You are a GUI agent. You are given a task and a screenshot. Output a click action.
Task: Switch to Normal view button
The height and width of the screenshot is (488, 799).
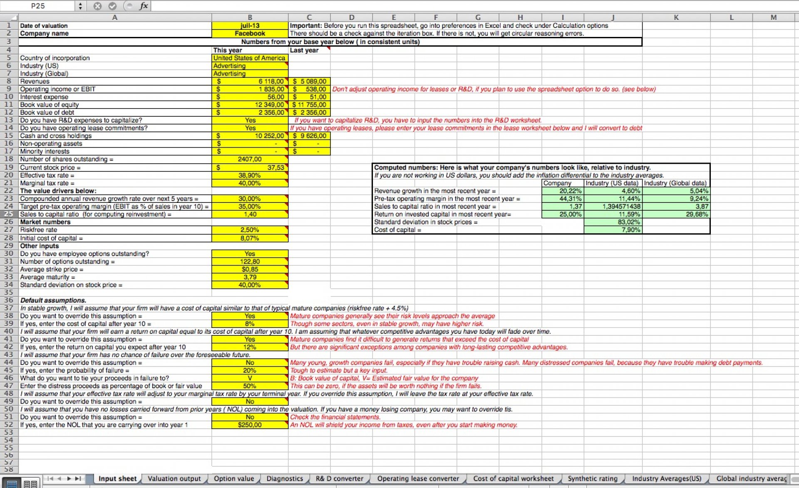tap(11, 483)
